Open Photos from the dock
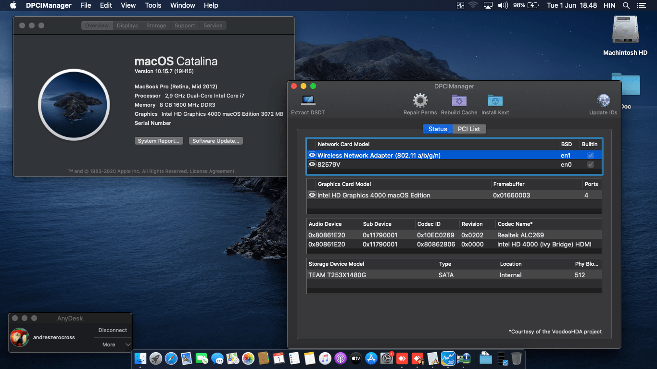The image size is (657, 369). [x=248, y=358]
